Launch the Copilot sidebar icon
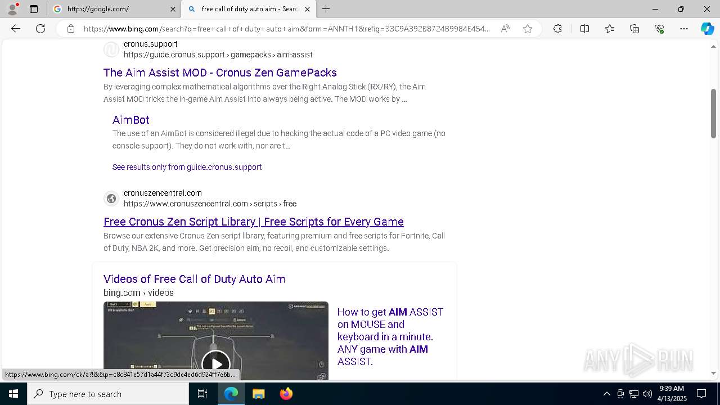 point(707,29)
